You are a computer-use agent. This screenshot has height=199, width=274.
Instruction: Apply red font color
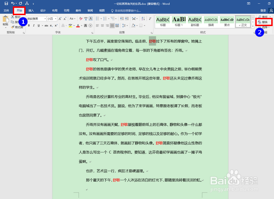click(78, 26)
